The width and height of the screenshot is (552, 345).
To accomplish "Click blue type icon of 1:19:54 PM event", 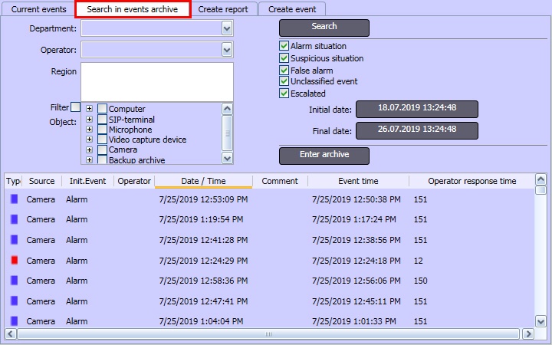I will [x=14, y=219].
